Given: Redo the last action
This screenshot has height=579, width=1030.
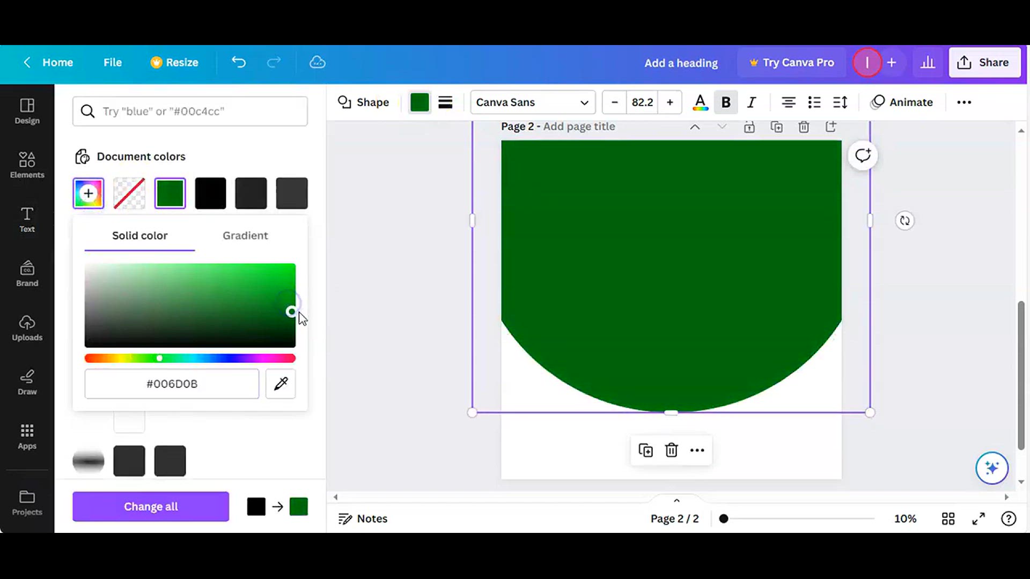Looking at the screenshot, I should point(274,62).
